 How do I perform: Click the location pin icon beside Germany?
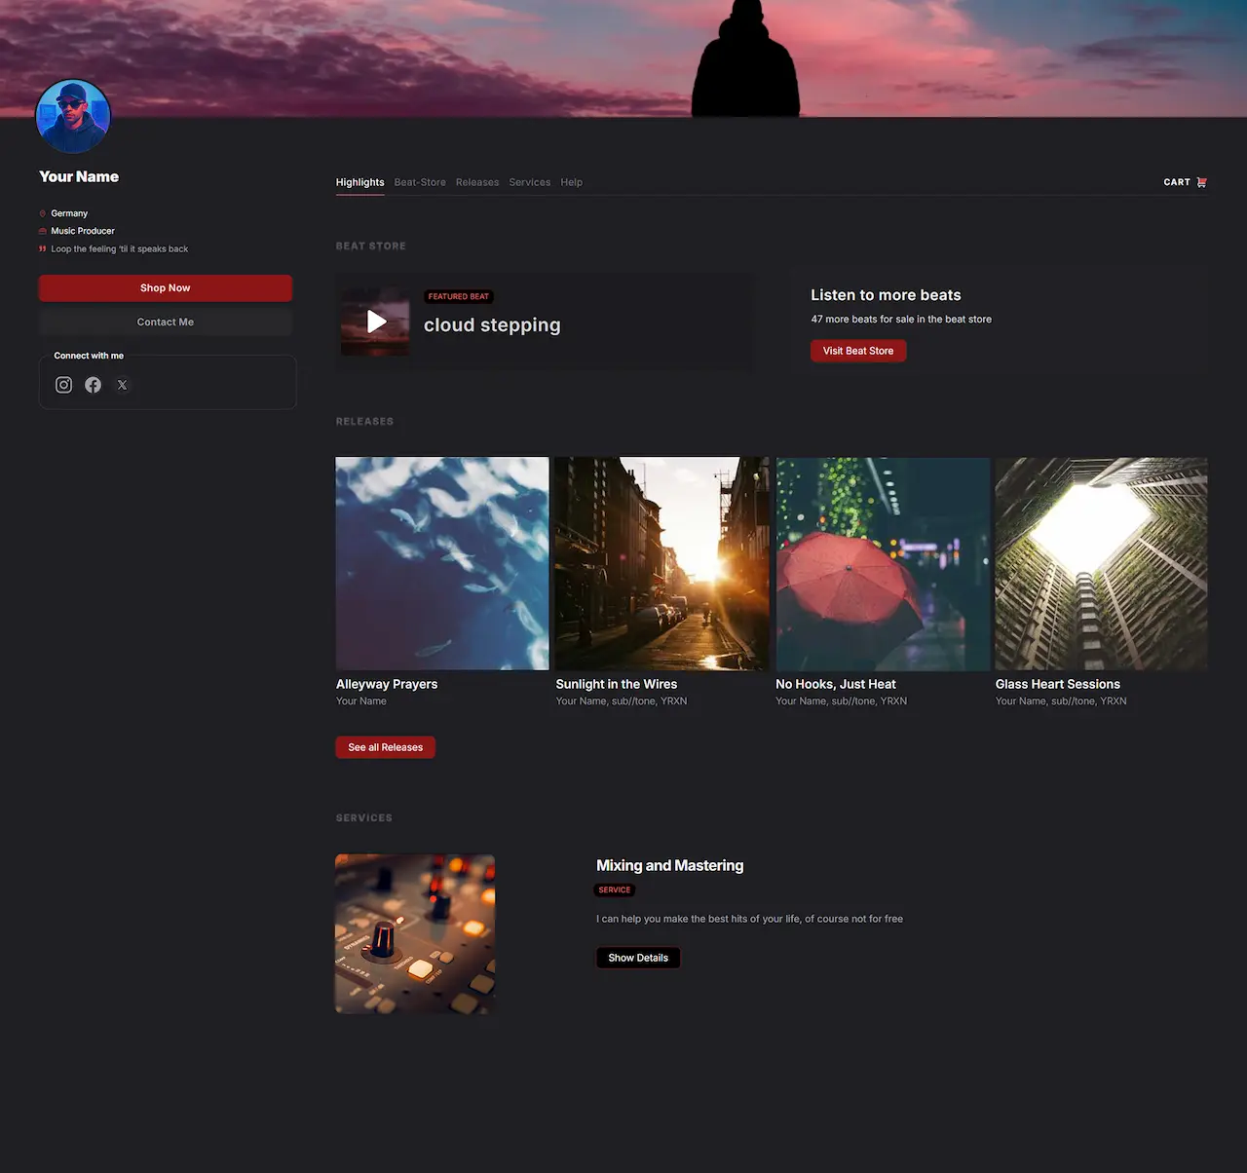(42, 212)
